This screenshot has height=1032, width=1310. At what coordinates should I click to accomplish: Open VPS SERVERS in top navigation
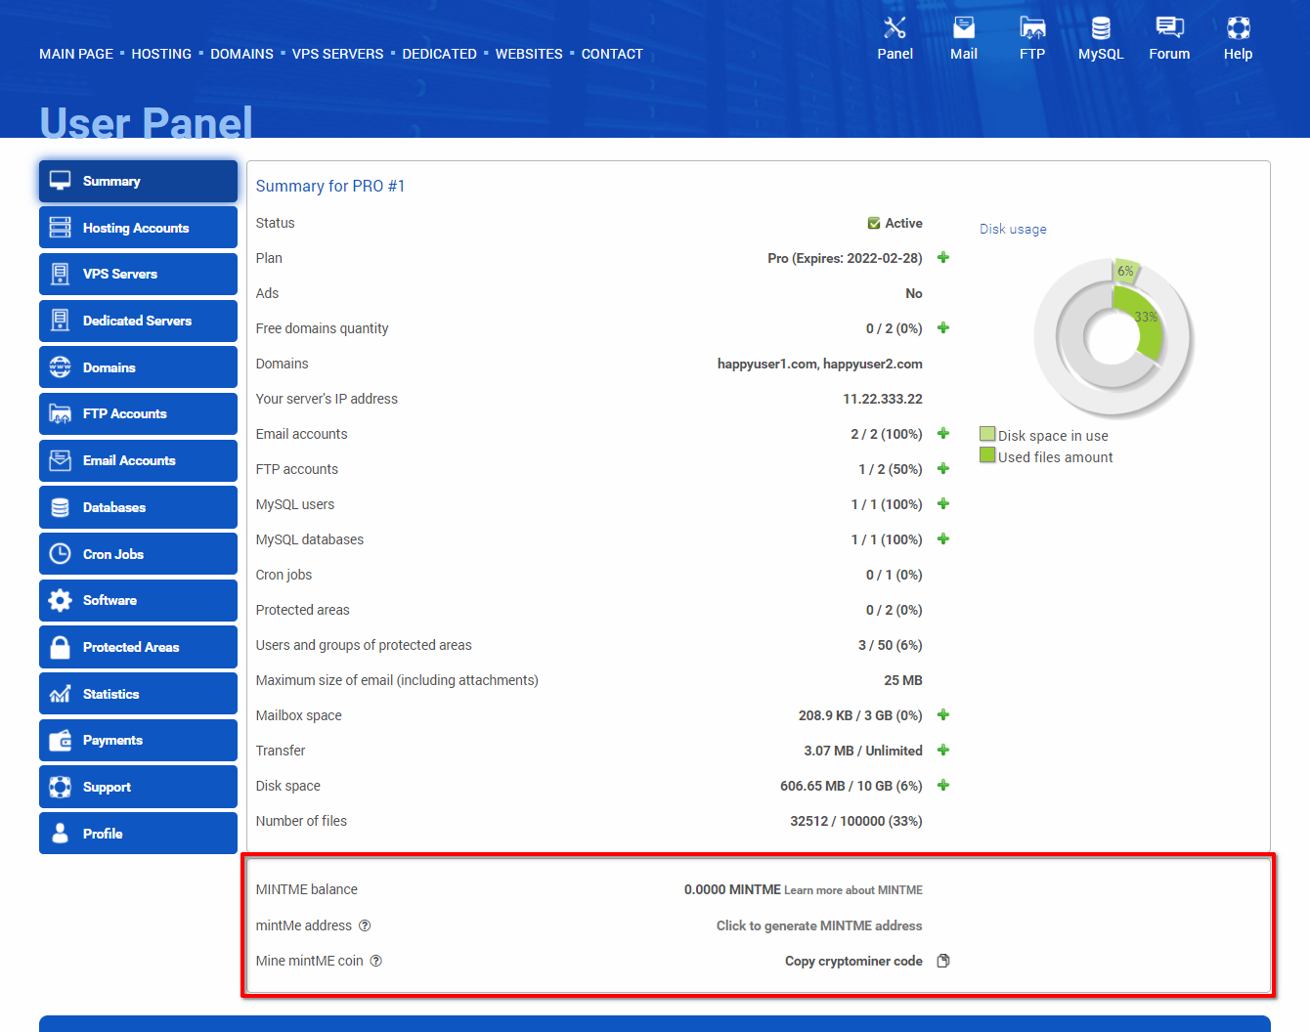337,54
